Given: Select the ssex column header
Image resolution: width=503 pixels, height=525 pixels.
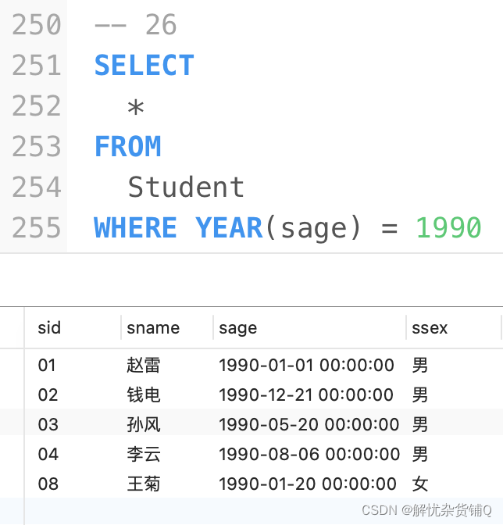Looking at the screenshot, I should (430, 327).
